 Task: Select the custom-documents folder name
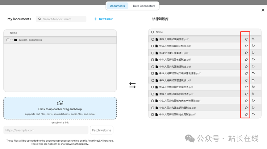coord(30,40)
